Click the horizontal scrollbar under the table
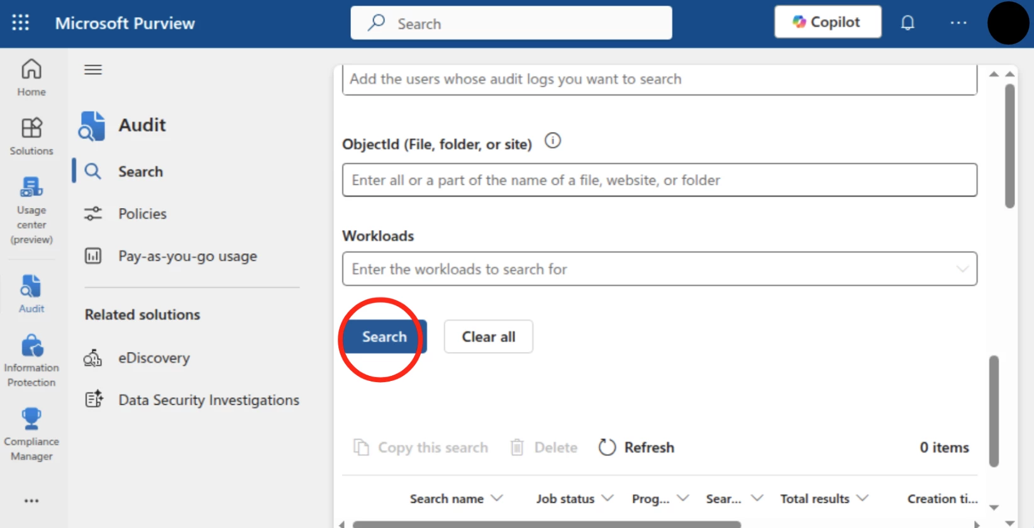 pyautogui.click(x=547, y=524)
